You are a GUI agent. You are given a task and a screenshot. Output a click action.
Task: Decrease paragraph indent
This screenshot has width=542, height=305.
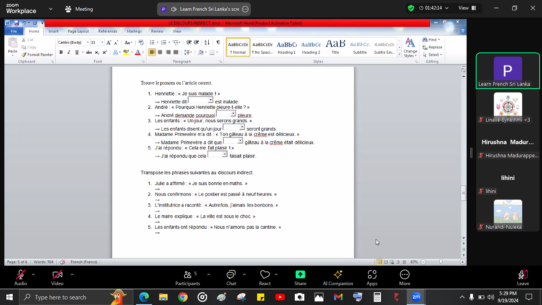click(189, 42)
